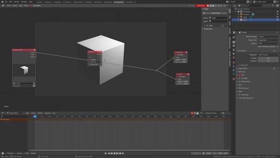Toggle the Motion Blur checkbox
280x158 pixels.
(240, 82)
